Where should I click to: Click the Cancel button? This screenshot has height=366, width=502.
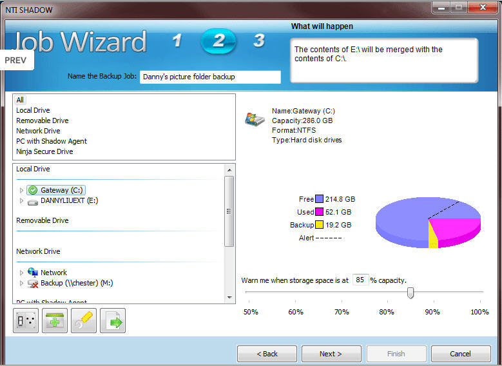461,354
